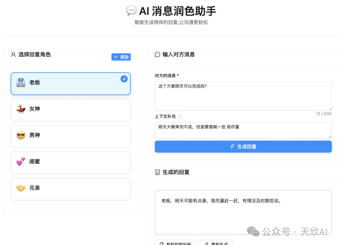Click the hearts emoji beside 闺蜜
Image resolution: width=338 pixels, height=245 pixels.
coord(21,162)
